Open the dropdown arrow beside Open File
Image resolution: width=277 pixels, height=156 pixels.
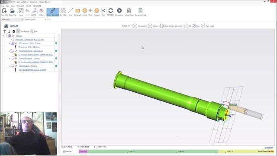click(17, 12)
